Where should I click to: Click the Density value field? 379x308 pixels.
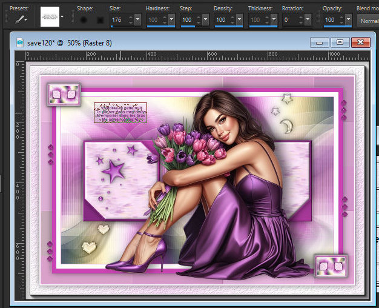(x=223, y=20)
